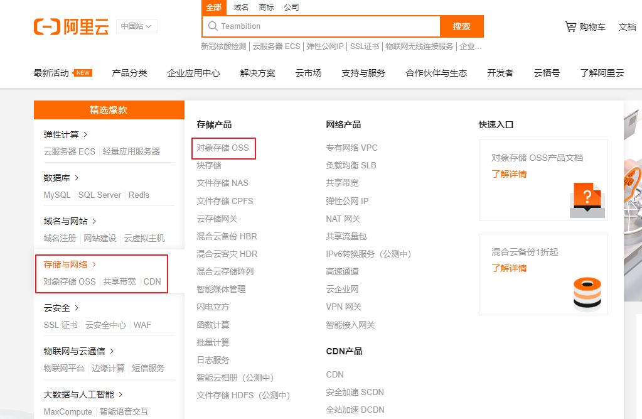Click 了解详情 under OSS产品文档

pos(510,174)
